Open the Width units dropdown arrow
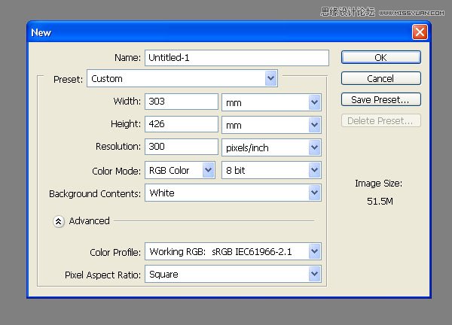452x325 pixels. (x=314, y=102)
